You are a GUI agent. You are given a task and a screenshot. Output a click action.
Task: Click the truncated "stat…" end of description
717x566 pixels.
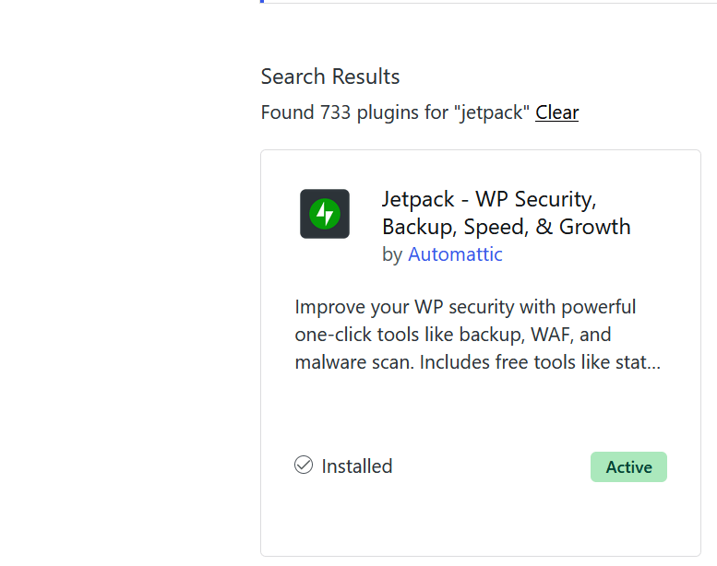pyautogui.click(x=635, y=362)
